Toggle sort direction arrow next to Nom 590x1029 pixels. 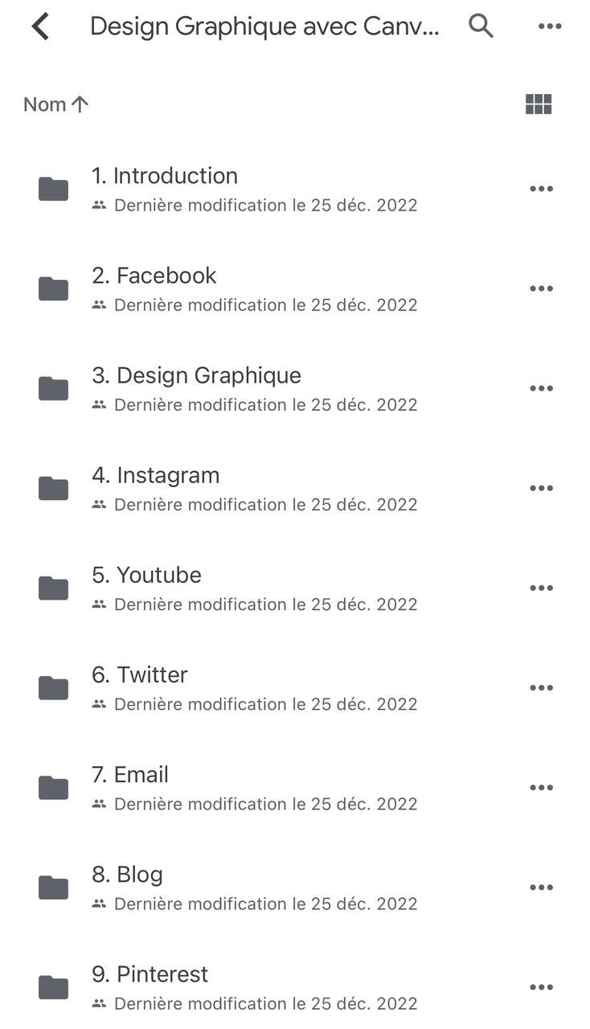click(80, 104)
